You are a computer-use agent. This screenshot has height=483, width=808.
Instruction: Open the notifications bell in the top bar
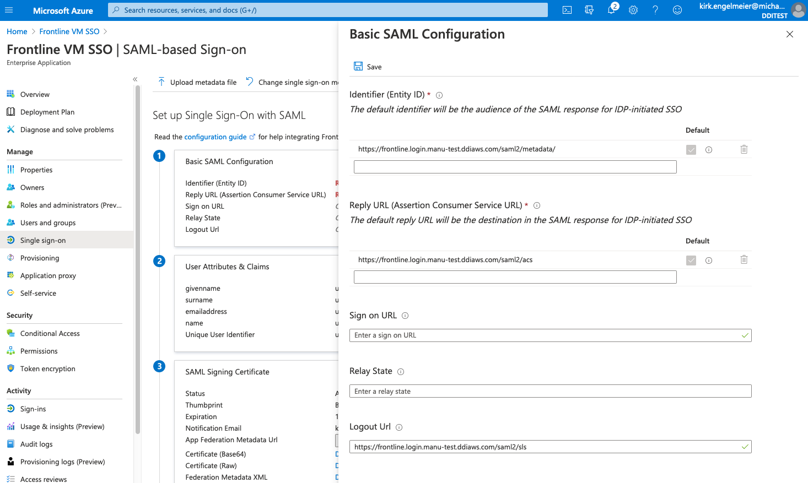pos(611,9)
